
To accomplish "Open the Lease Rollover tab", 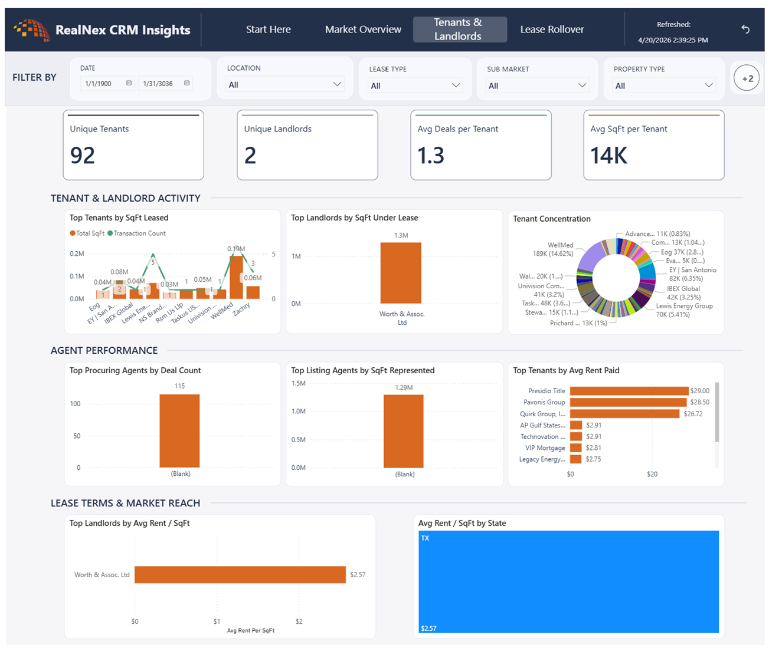I will coord(552,29).
